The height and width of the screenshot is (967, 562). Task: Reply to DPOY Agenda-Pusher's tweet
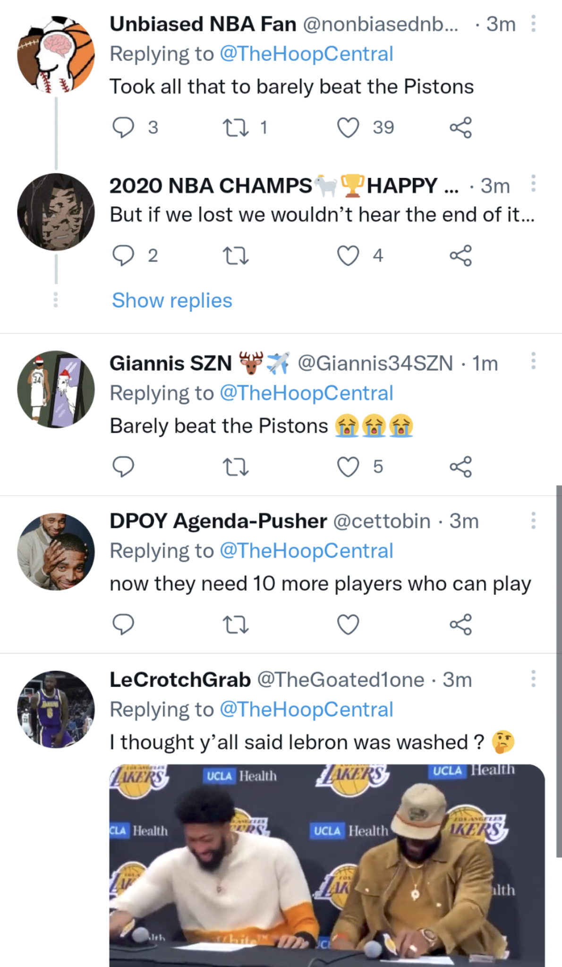pyautogui.click(x=123, y=624)
